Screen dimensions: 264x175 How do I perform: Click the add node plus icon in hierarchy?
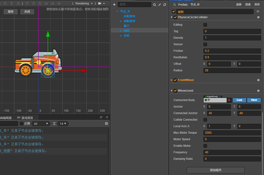coord(114,4)
